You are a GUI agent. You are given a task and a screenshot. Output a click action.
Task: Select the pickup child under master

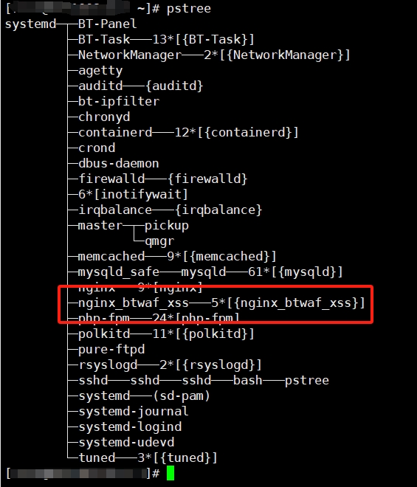coord(167,226)
